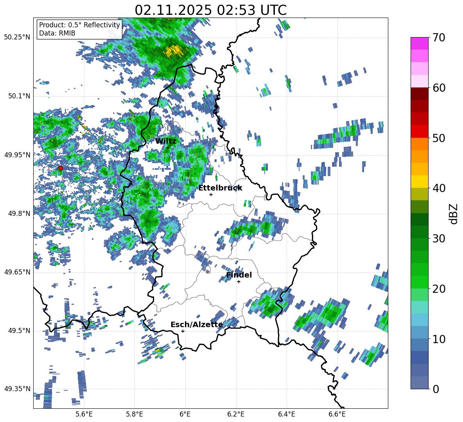Click the 40 colorbar tick label
The width and height of the screenshot is (463, 422).
coord(439,188)
